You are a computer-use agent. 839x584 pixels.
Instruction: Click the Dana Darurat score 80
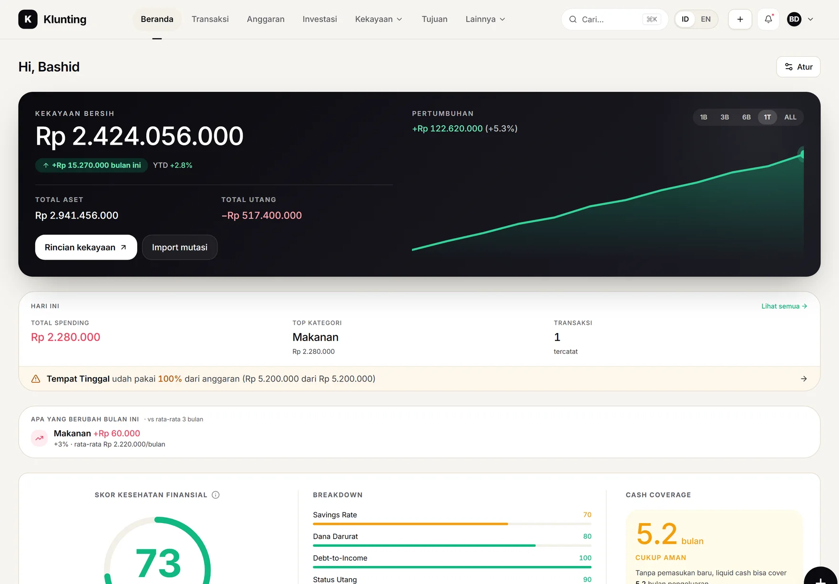[x=587, y=536]
